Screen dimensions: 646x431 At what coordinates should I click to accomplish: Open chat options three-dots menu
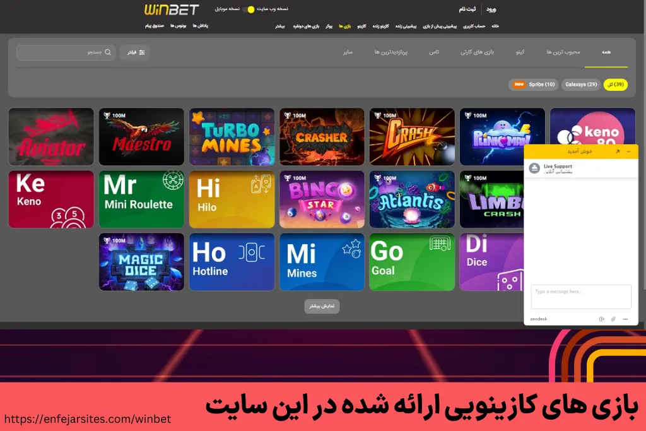[x=625, y=319]
